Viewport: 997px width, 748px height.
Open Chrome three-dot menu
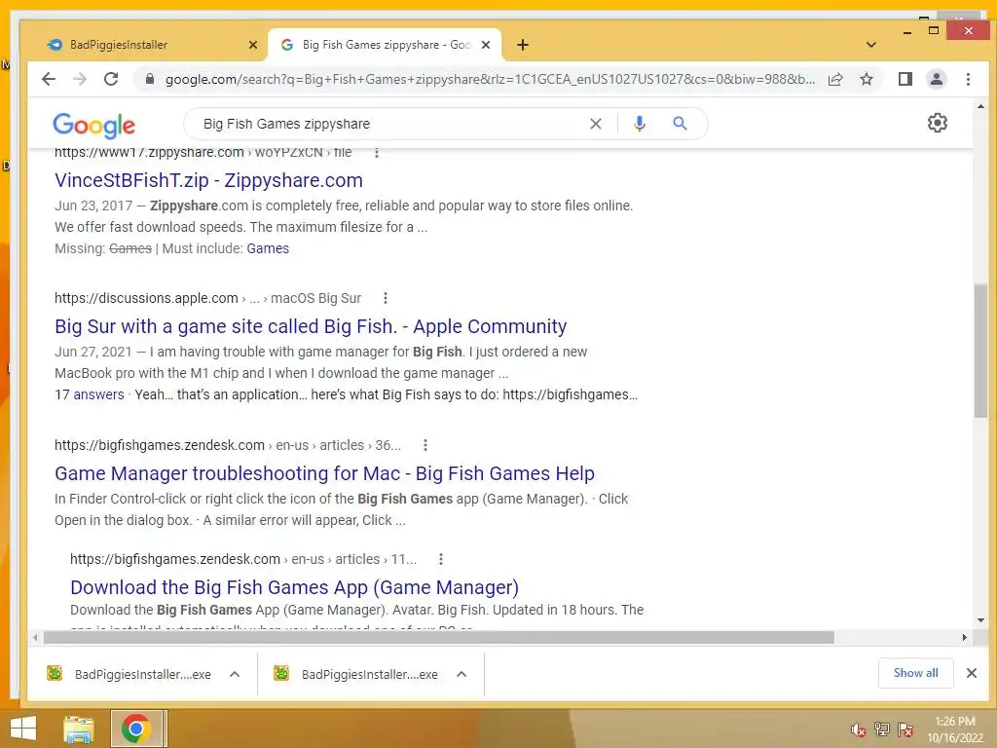pyautogui.click(x=968, y=79)
